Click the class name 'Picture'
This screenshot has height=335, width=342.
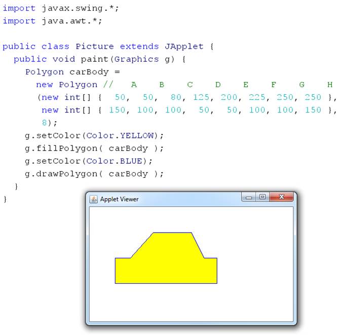pos(95,46)
